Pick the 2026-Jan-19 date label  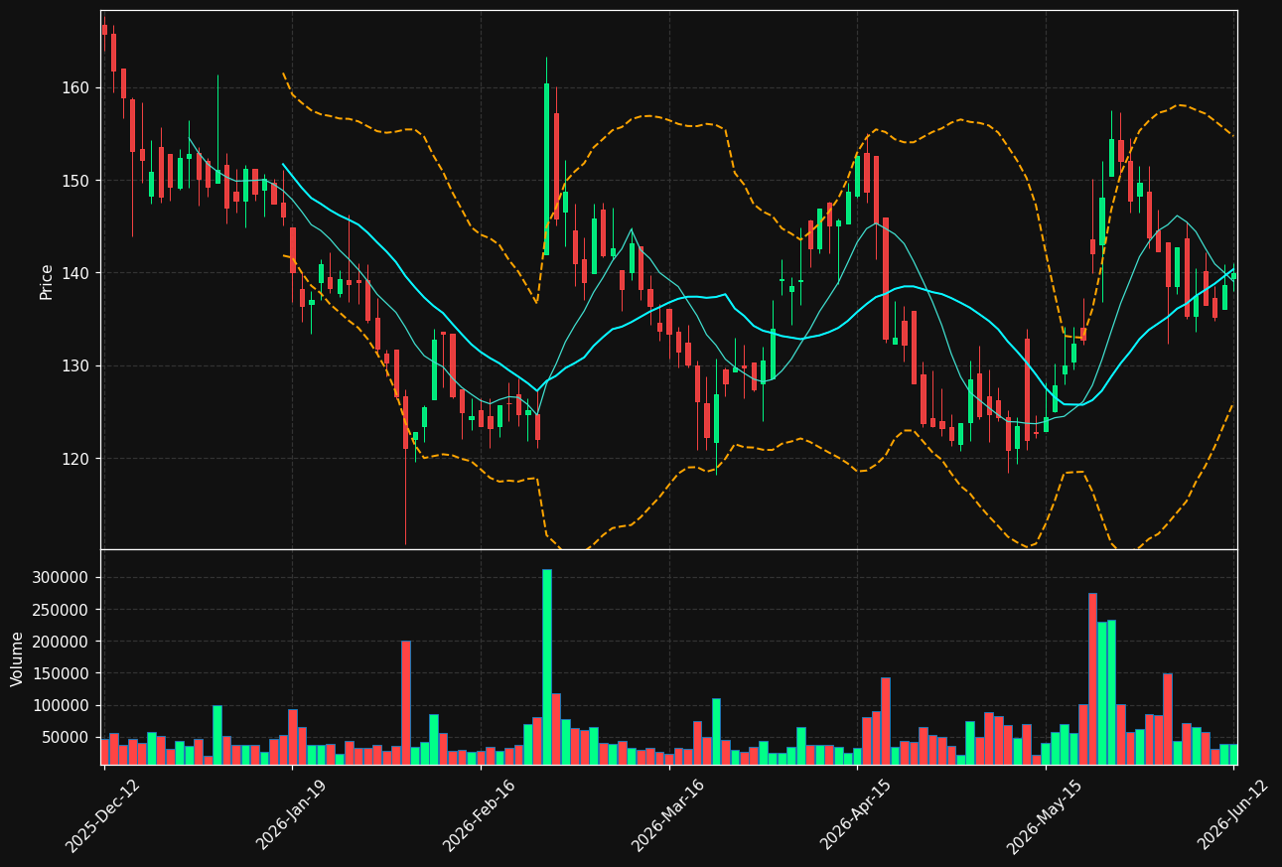click(x=292, y=814)
